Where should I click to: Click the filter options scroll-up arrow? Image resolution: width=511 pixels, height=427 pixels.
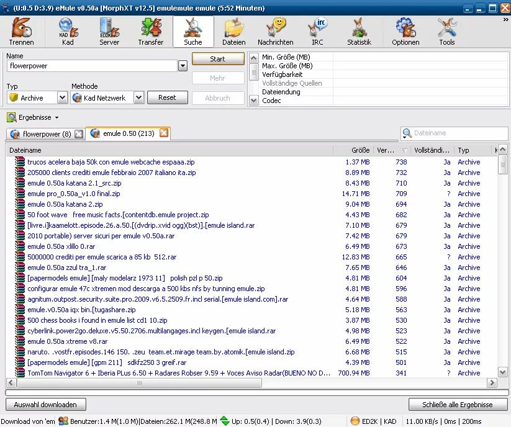pyautogui.click(x=253, y=58)
